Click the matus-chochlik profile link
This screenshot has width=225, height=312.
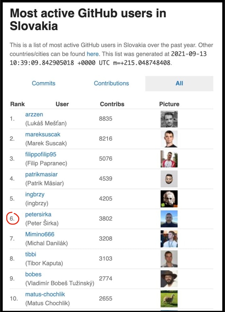pyautogui.click(x=45, y=294)
